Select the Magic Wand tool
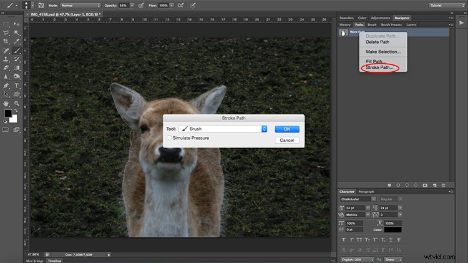Image resolution: width=468 pixels, height=263 pixels. tap(17, 32)
